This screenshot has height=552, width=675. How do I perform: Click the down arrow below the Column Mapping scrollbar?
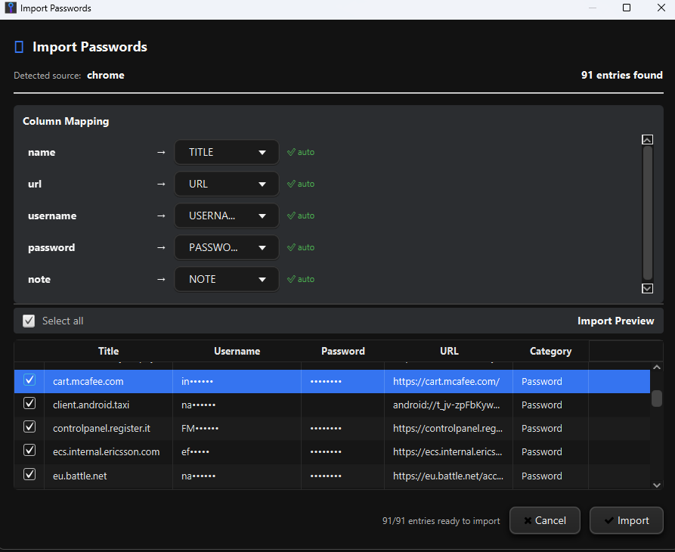tap(647, 288)
